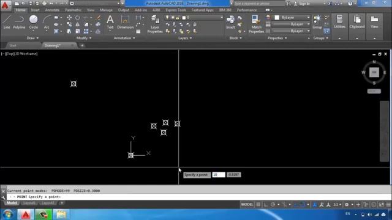Click the Customization menu icon in status bar
Viewport: 392px width, 220px height.
coord(388,205)
